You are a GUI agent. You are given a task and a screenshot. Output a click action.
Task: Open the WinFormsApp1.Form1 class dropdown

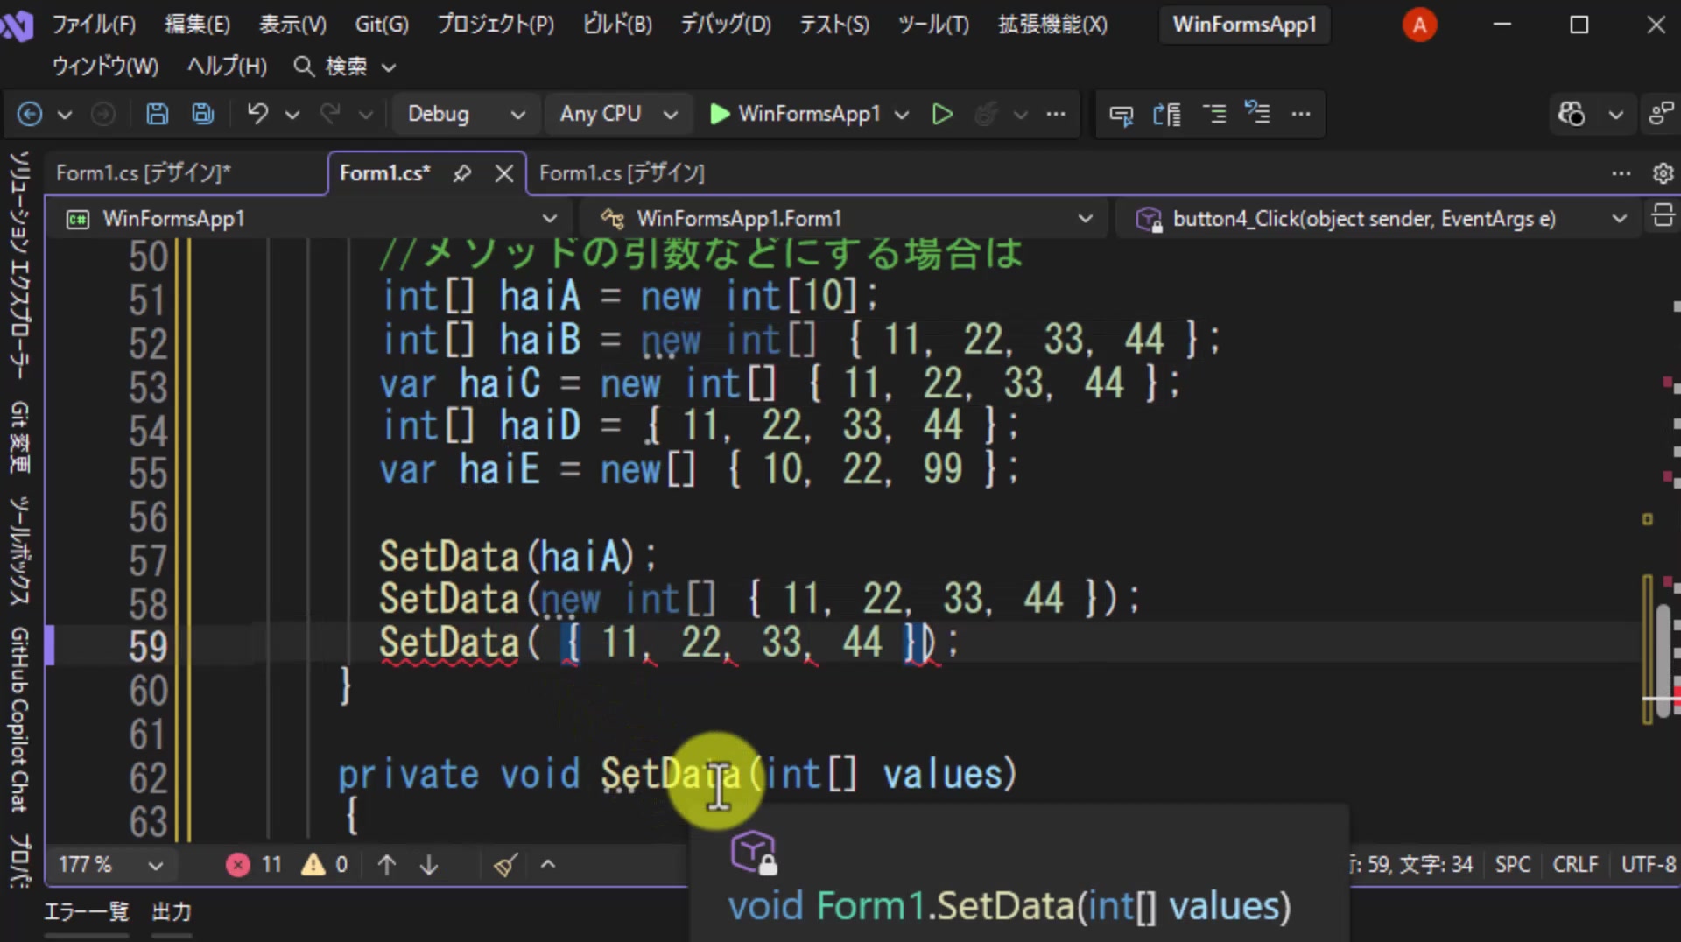[x=846, y=218]
